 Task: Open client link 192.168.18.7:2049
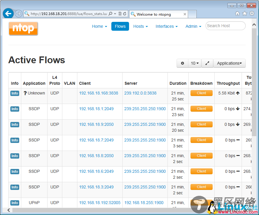(96, 140)
